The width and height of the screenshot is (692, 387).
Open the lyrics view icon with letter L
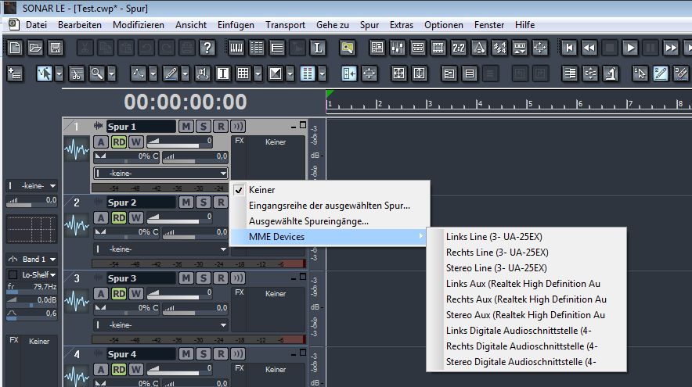317,48
